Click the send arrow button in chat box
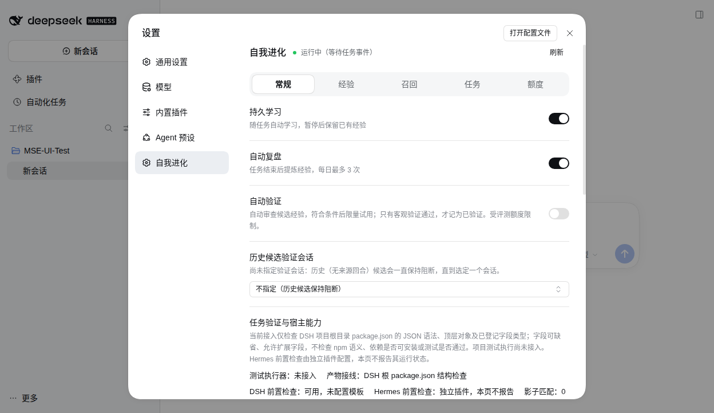The width and height of the screenshot is (714, 413). (x=625, y=254)
